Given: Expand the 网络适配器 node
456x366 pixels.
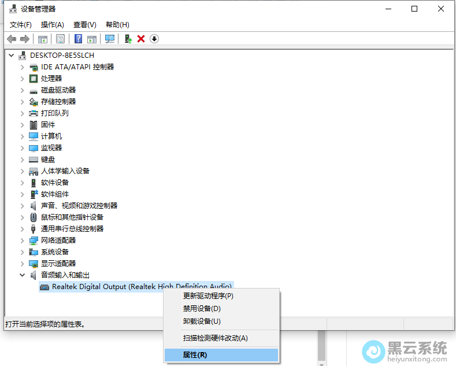Looking at the screenshot, I should (x=23, y=241).
